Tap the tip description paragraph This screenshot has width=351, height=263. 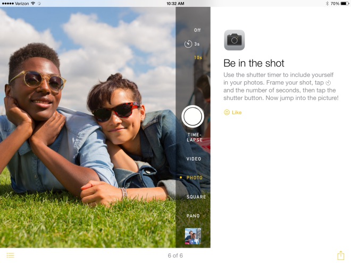281,86
